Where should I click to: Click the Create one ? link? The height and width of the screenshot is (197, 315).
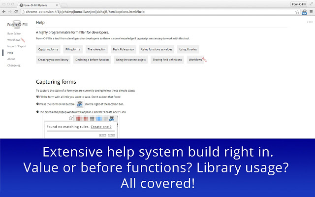101,127
